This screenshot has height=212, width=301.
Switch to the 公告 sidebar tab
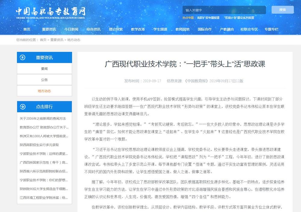click(x=44, y=80)
